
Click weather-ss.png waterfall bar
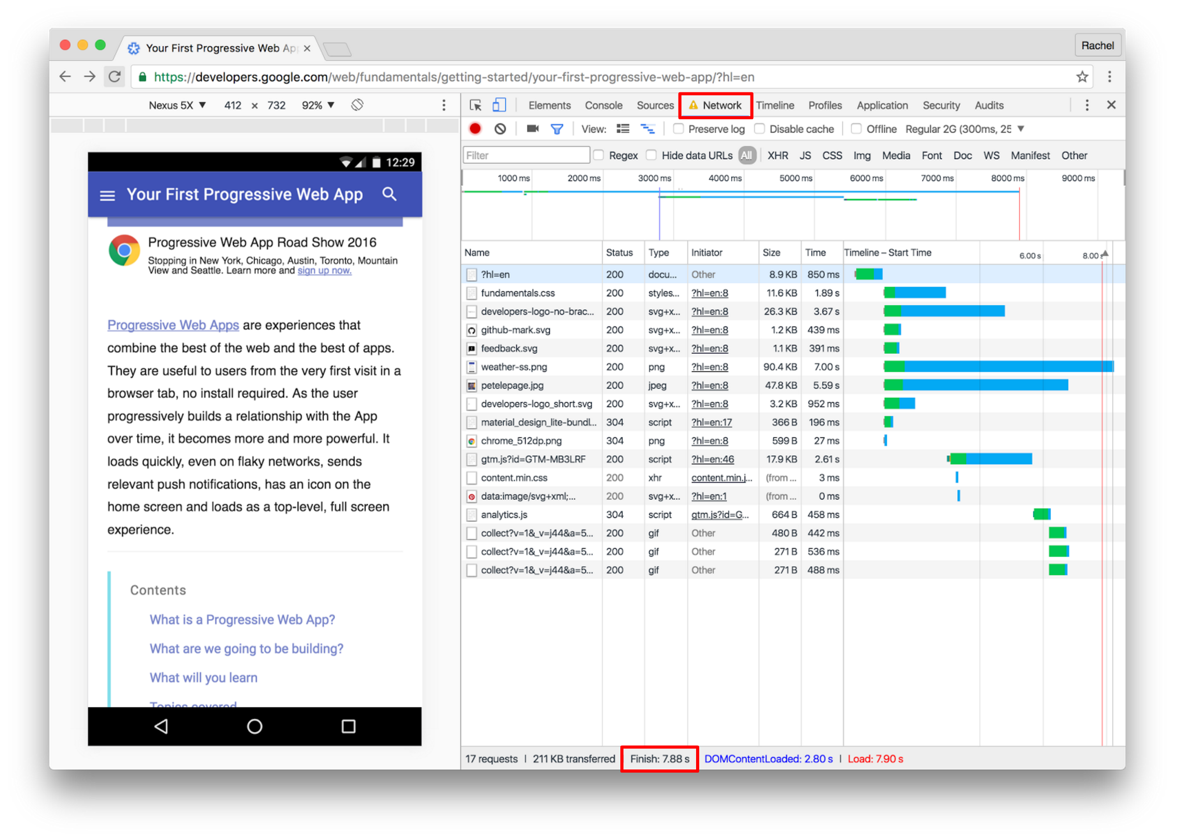click(997, 367)
